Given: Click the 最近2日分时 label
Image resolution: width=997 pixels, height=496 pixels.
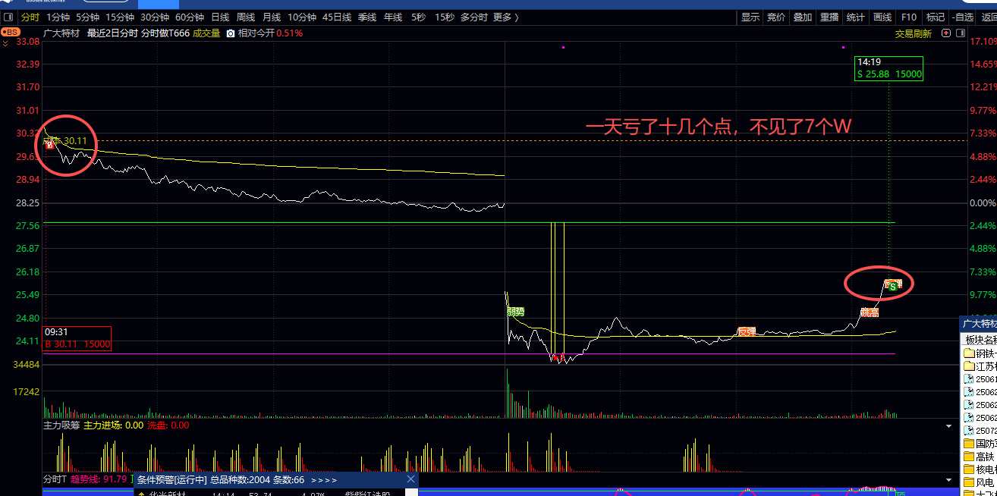Looking at the screenshot, I should (112, 33).
